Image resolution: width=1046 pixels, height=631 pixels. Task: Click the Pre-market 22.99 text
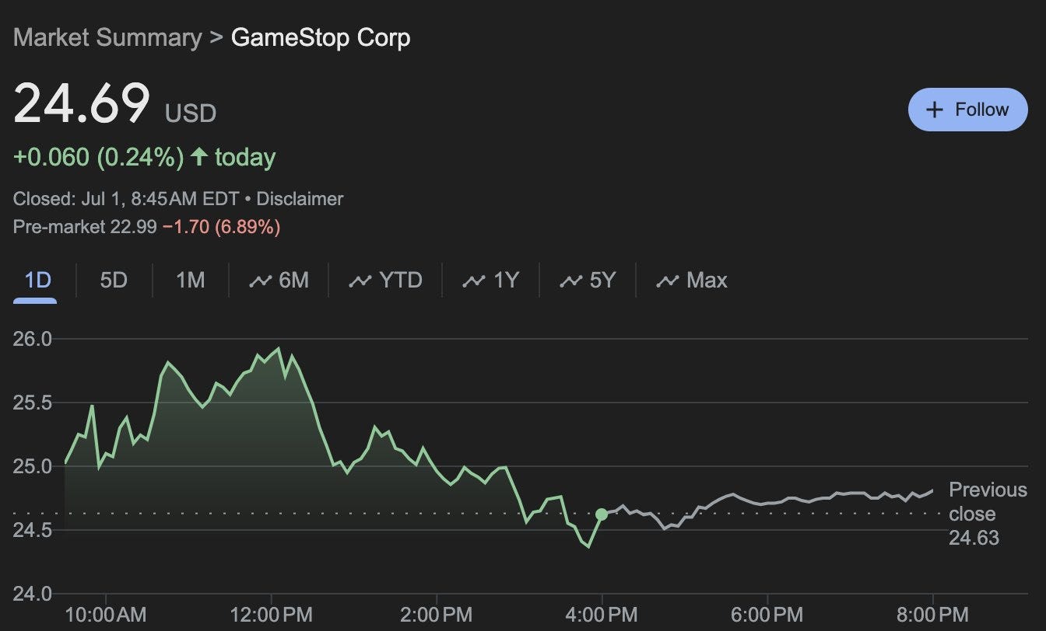(x=85, y=227)
